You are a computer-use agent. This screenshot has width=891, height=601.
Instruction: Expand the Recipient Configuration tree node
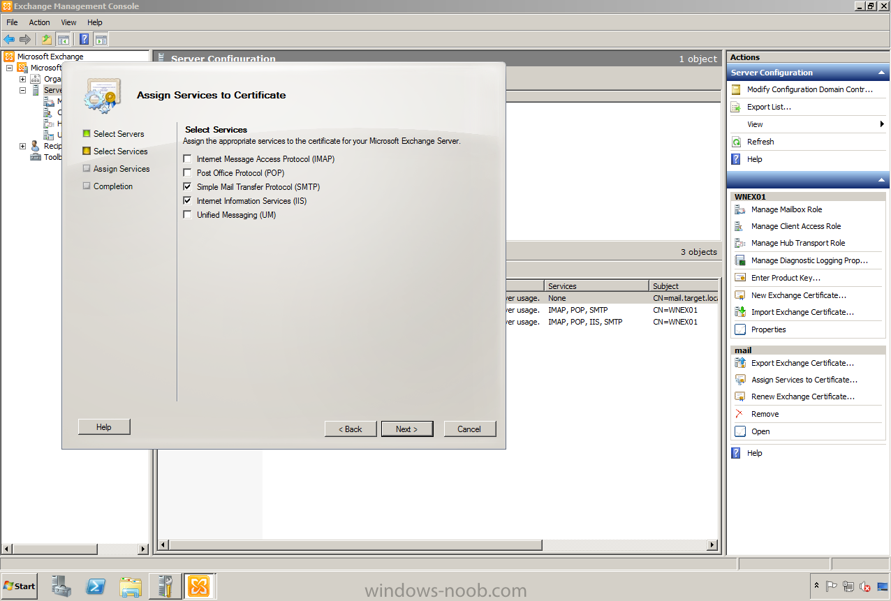[22, 146]
